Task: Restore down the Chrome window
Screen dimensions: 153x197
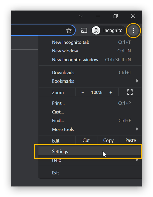Action: point(115,16)
